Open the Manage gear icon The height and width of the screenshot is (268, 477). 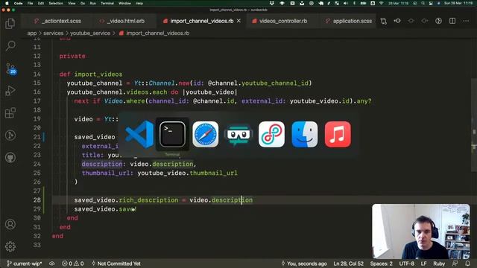tap(10, 246)
